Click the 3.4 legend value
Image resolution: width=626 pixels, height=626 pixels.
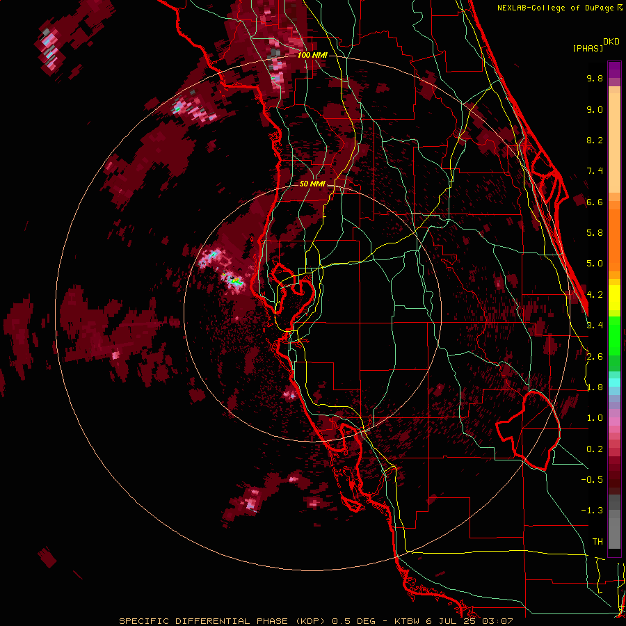tap(595, 325)
